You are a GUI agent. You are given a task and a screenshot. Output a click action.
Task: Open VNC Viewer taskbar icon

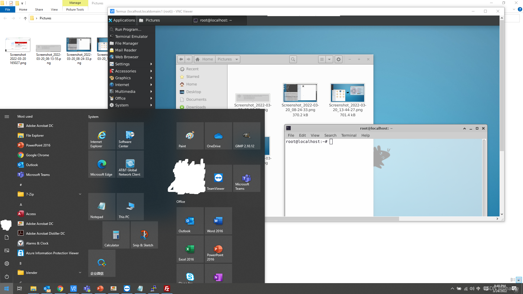(74, 289)
